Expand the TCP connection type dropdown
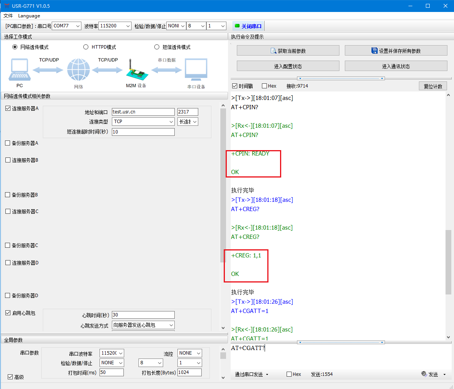 coord(143,122)
